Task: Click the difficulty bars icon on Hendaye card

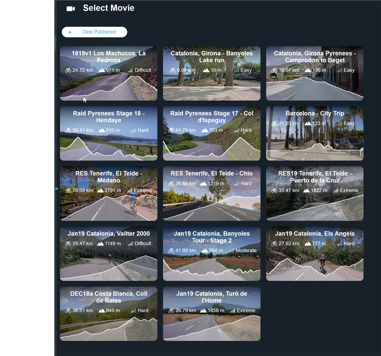Action: pos(133,131)
